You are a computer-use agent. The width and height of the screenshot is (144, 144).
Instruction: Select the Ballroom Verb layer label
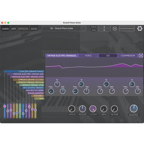pos(35,90)
